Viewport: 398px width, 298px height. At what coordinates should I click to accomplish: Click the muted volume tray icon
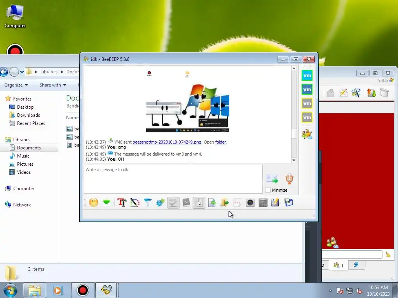(359, 291)
